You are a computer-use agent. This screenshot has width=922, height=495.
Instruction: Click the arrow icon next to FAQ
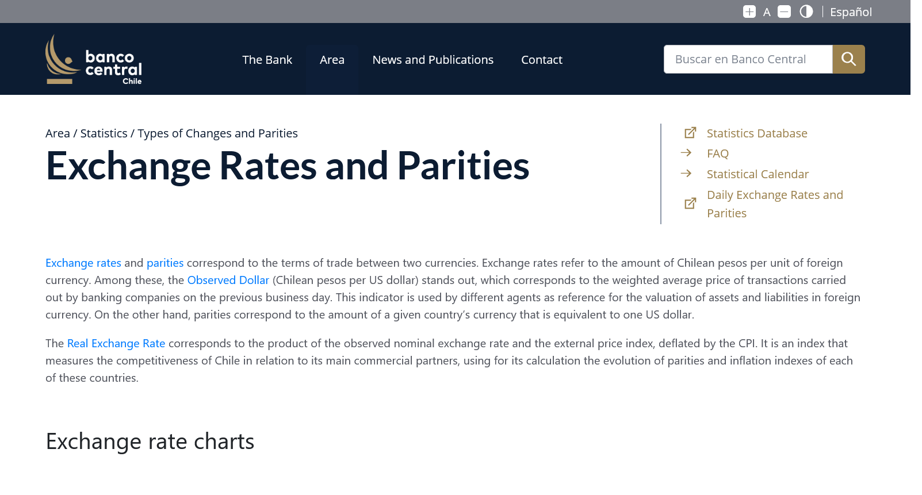686,153
